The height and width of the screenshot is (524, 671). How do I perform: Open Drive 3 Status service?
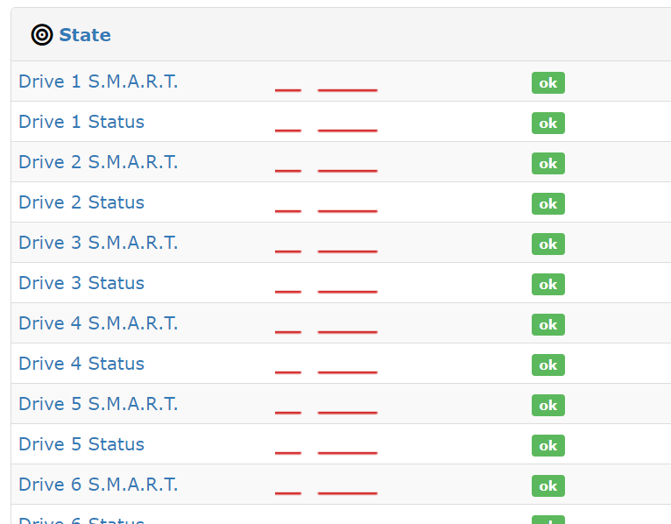point(81,283)
